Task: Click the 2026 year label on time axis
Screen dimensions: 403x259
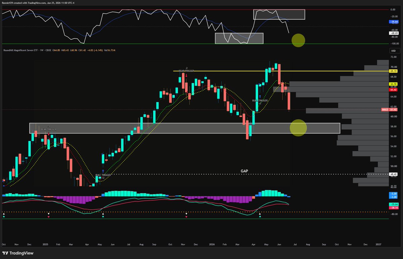Action: (211, 245)
